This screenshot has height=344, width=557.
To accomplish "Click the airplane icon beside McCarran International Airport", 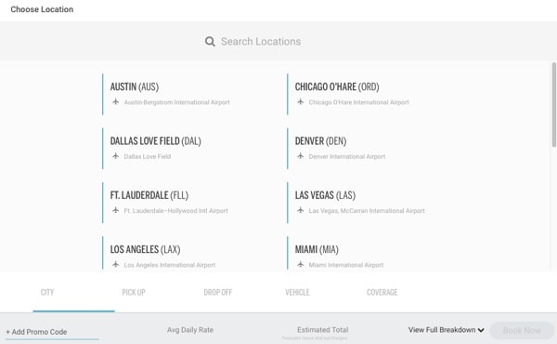I will 301,210.
